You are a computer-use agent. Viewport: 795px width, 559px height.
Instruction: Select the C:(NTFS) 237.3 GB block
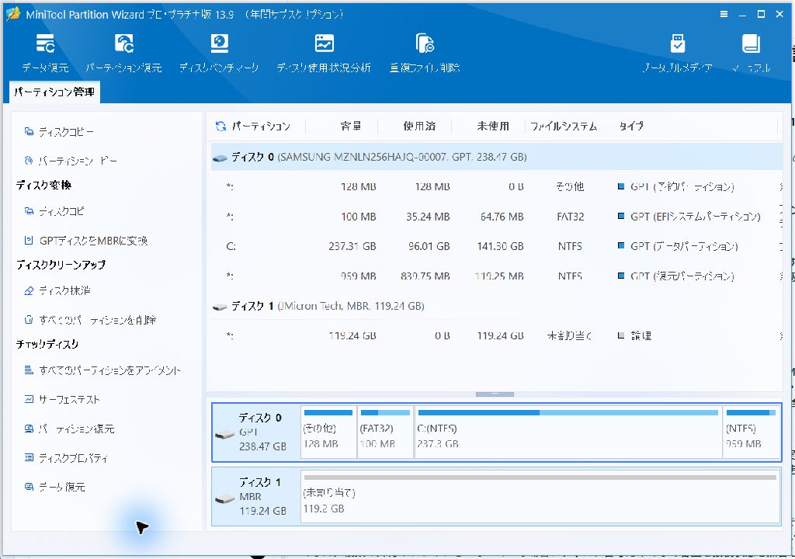point(568,432)
